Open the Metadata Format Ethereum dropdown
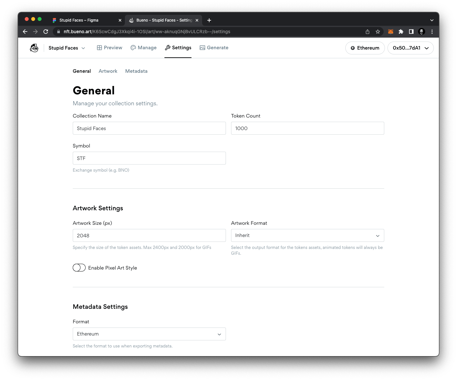The height and width of the screenshot is (380, 457). pos(149,334)
